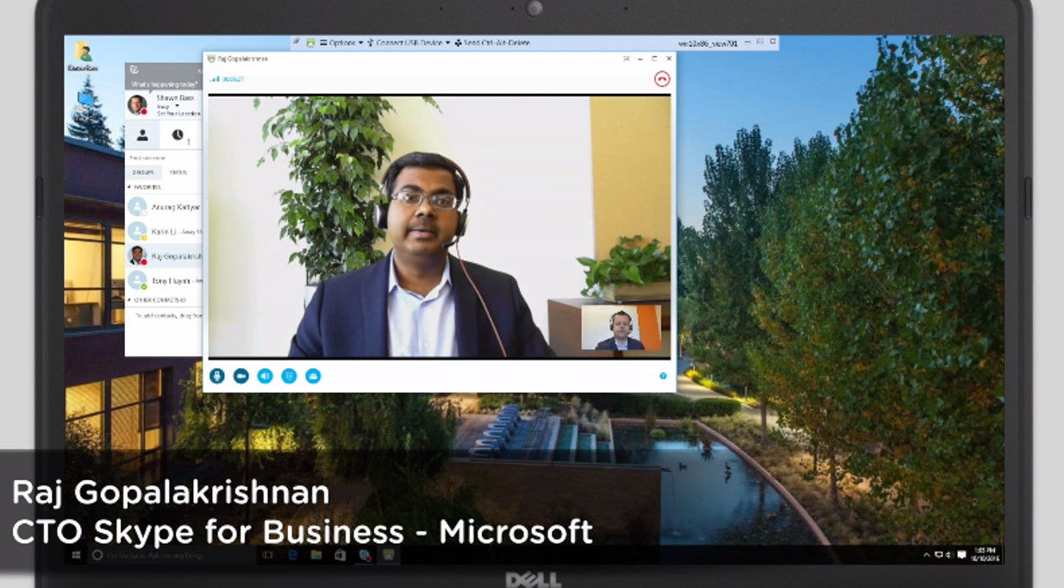The height and width of the screenshot is (588, 1064).
Task: Click the What's happening today note field
Action: pyautogui.click(x=164, y=84)
